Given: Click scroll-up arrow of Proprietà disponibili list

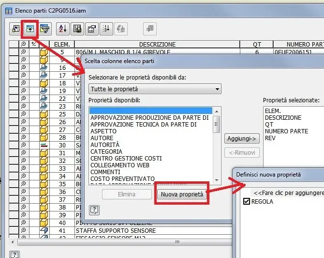Looking at the screenshot, I should tap(217, 112).
